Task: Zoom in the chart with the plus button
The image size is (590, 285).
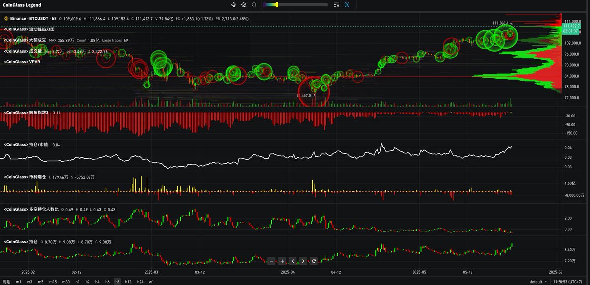Action: [x=282, y=261]
